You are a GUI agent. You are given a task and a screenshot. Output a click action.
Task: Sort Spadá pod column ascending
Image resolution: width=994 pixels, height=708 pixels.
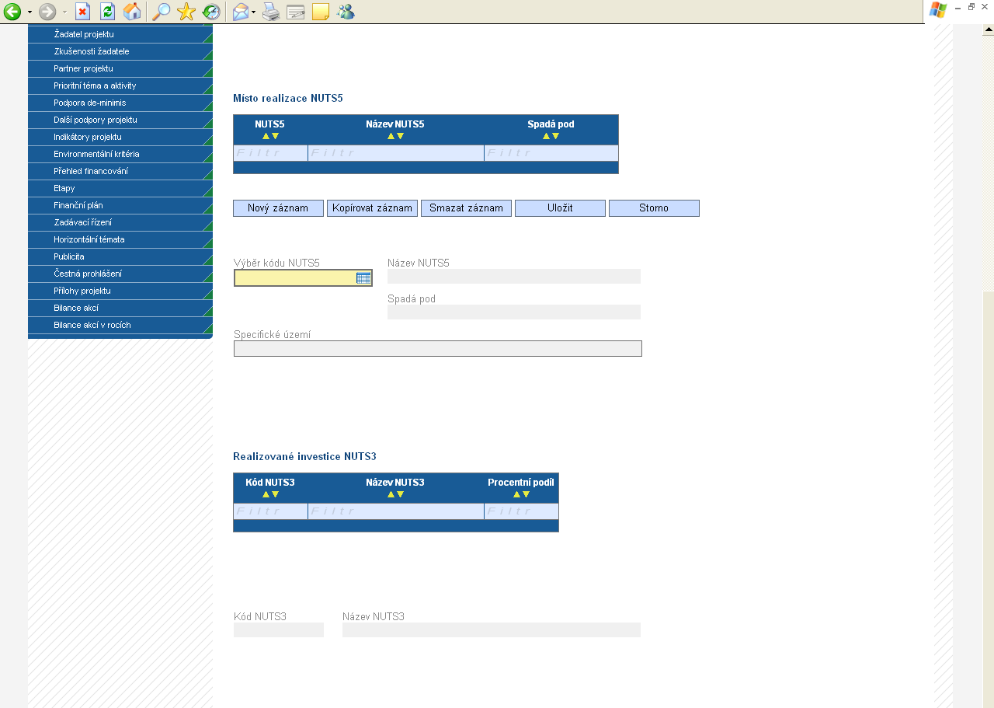point(546,136)
